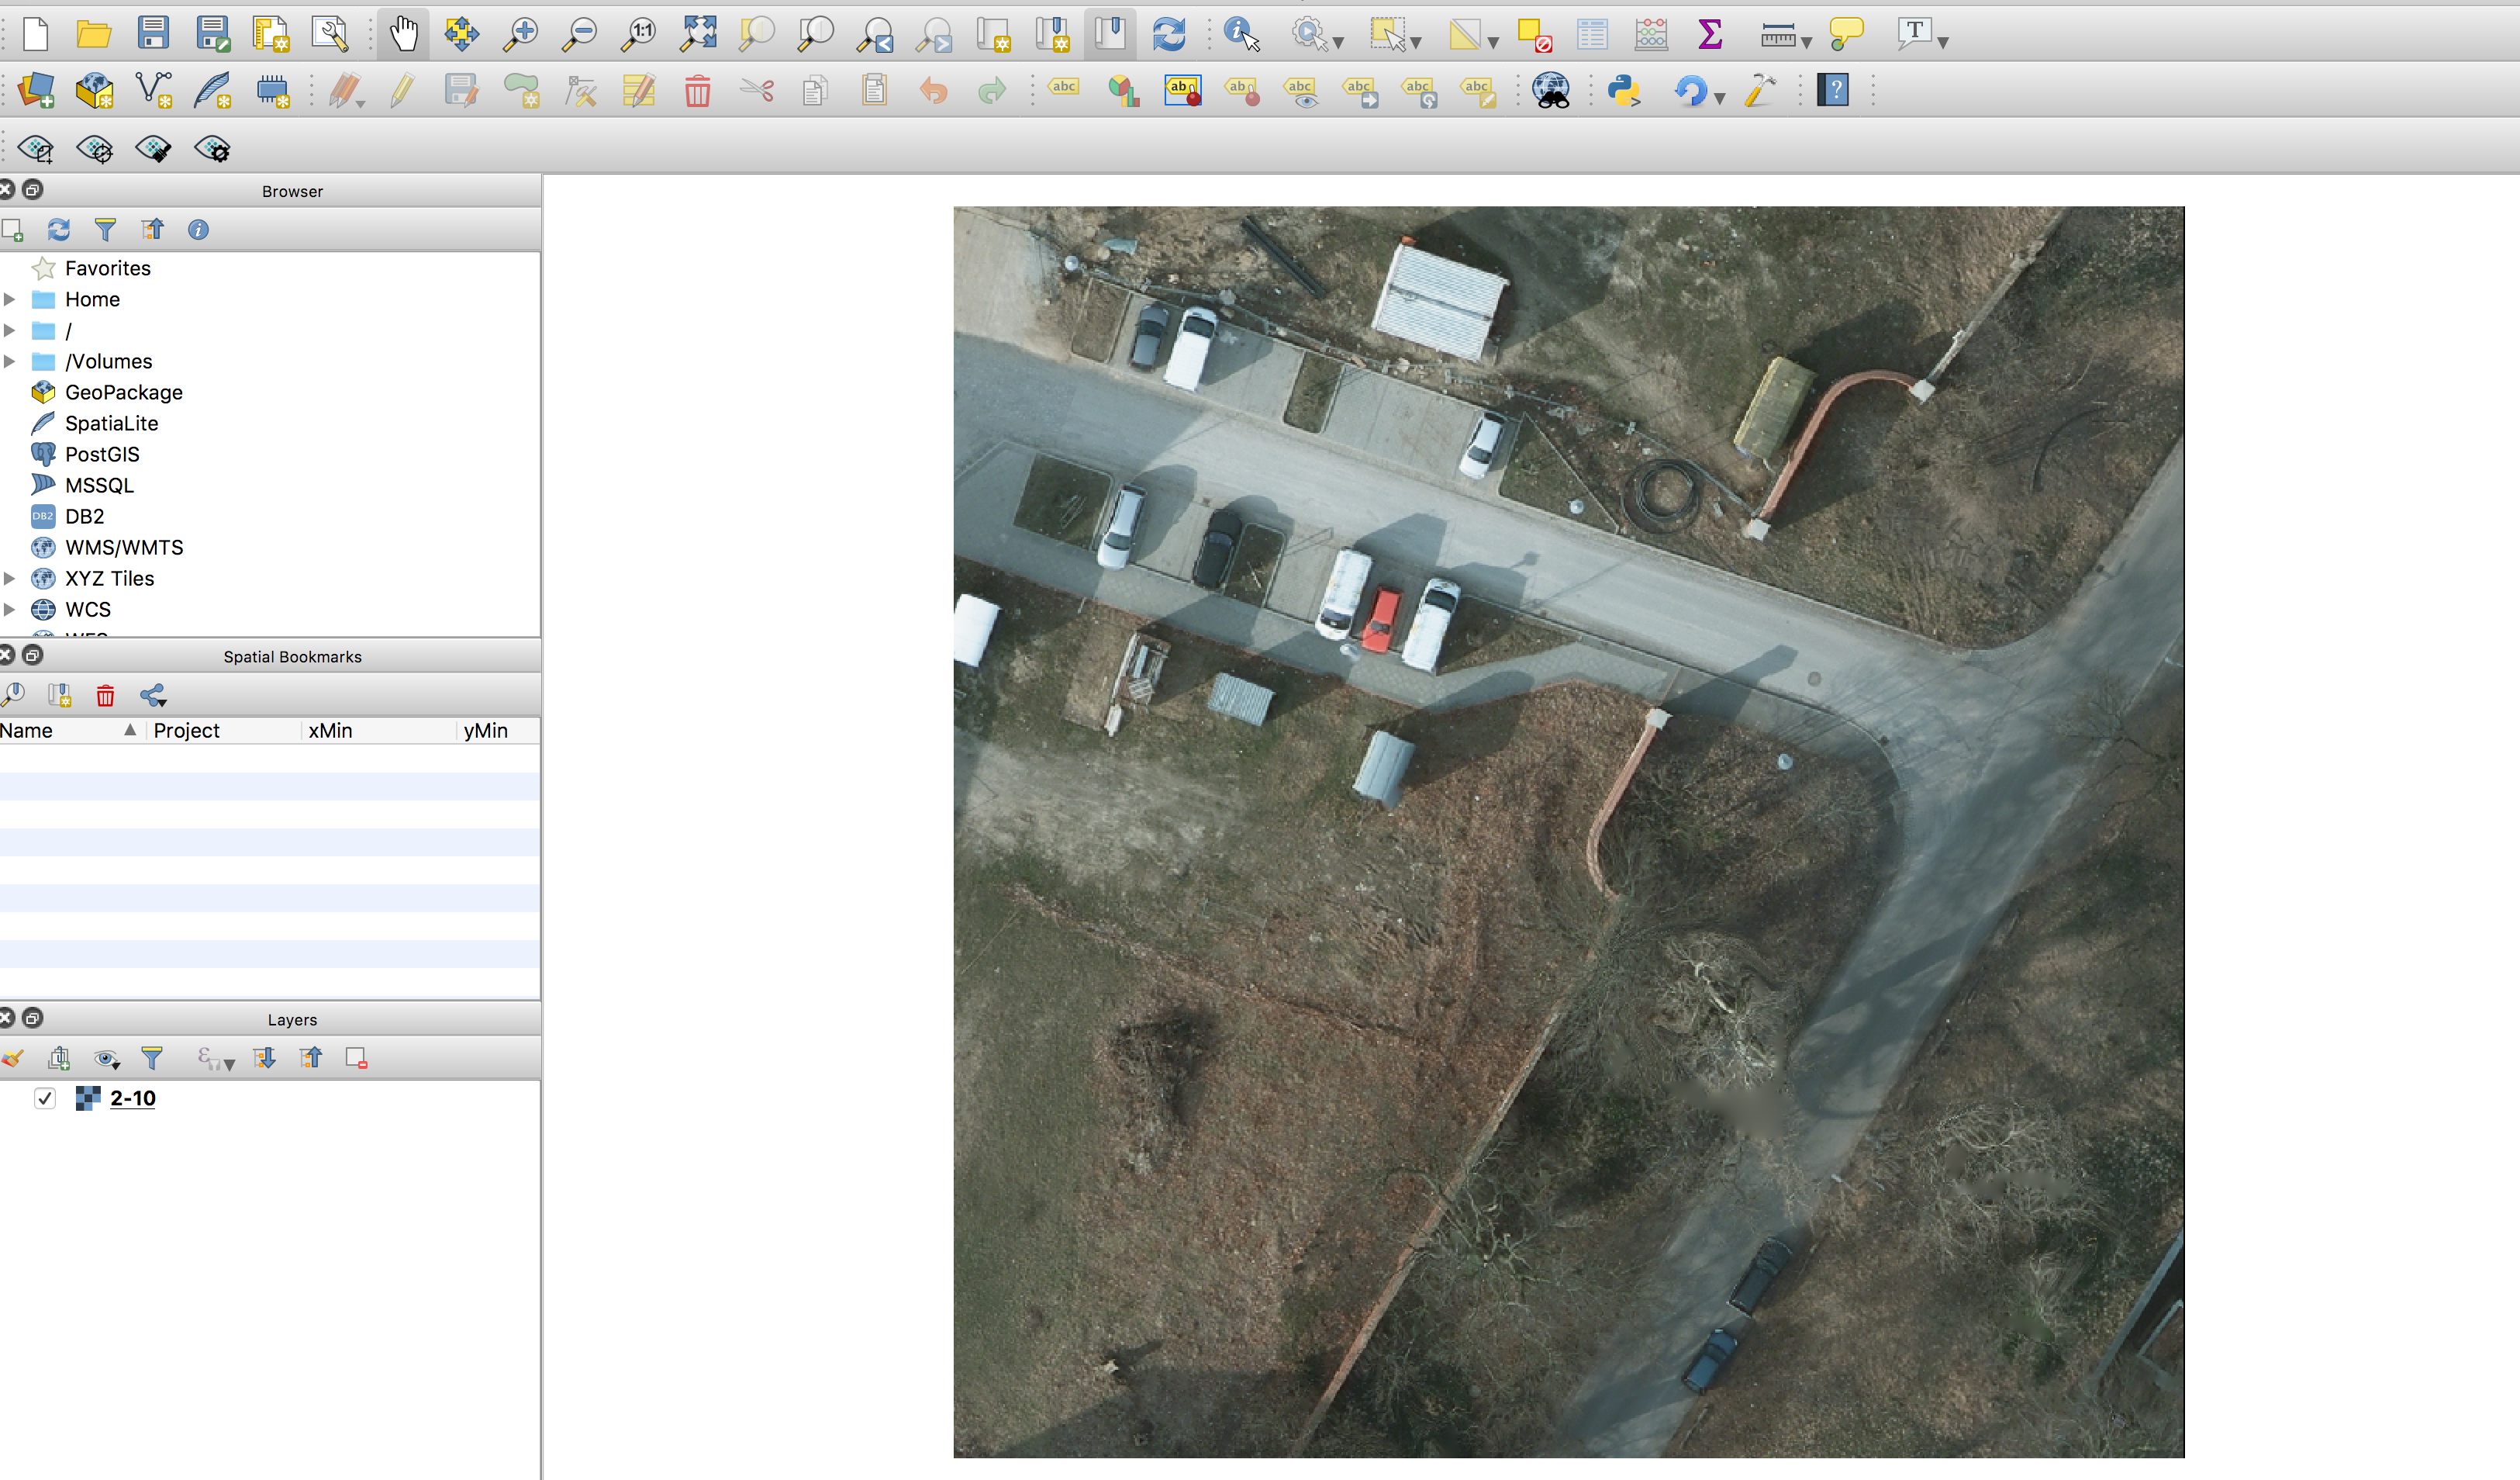Toggle the Filter Legend funnel in Layers
This screenshot has width=2520, height=1480.
152,1058
